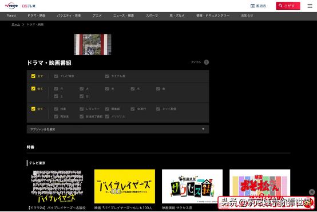Open the BSテレ東 logo link
Screen dimensions: 317x212
(x=29, y=6)
